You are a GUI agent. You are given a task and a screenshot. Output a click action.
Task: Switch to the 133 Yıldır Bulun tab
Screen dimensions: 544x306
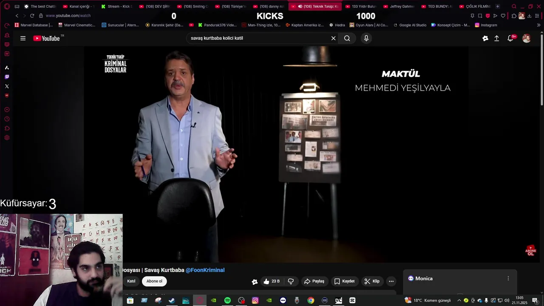(x=361, y=6)
